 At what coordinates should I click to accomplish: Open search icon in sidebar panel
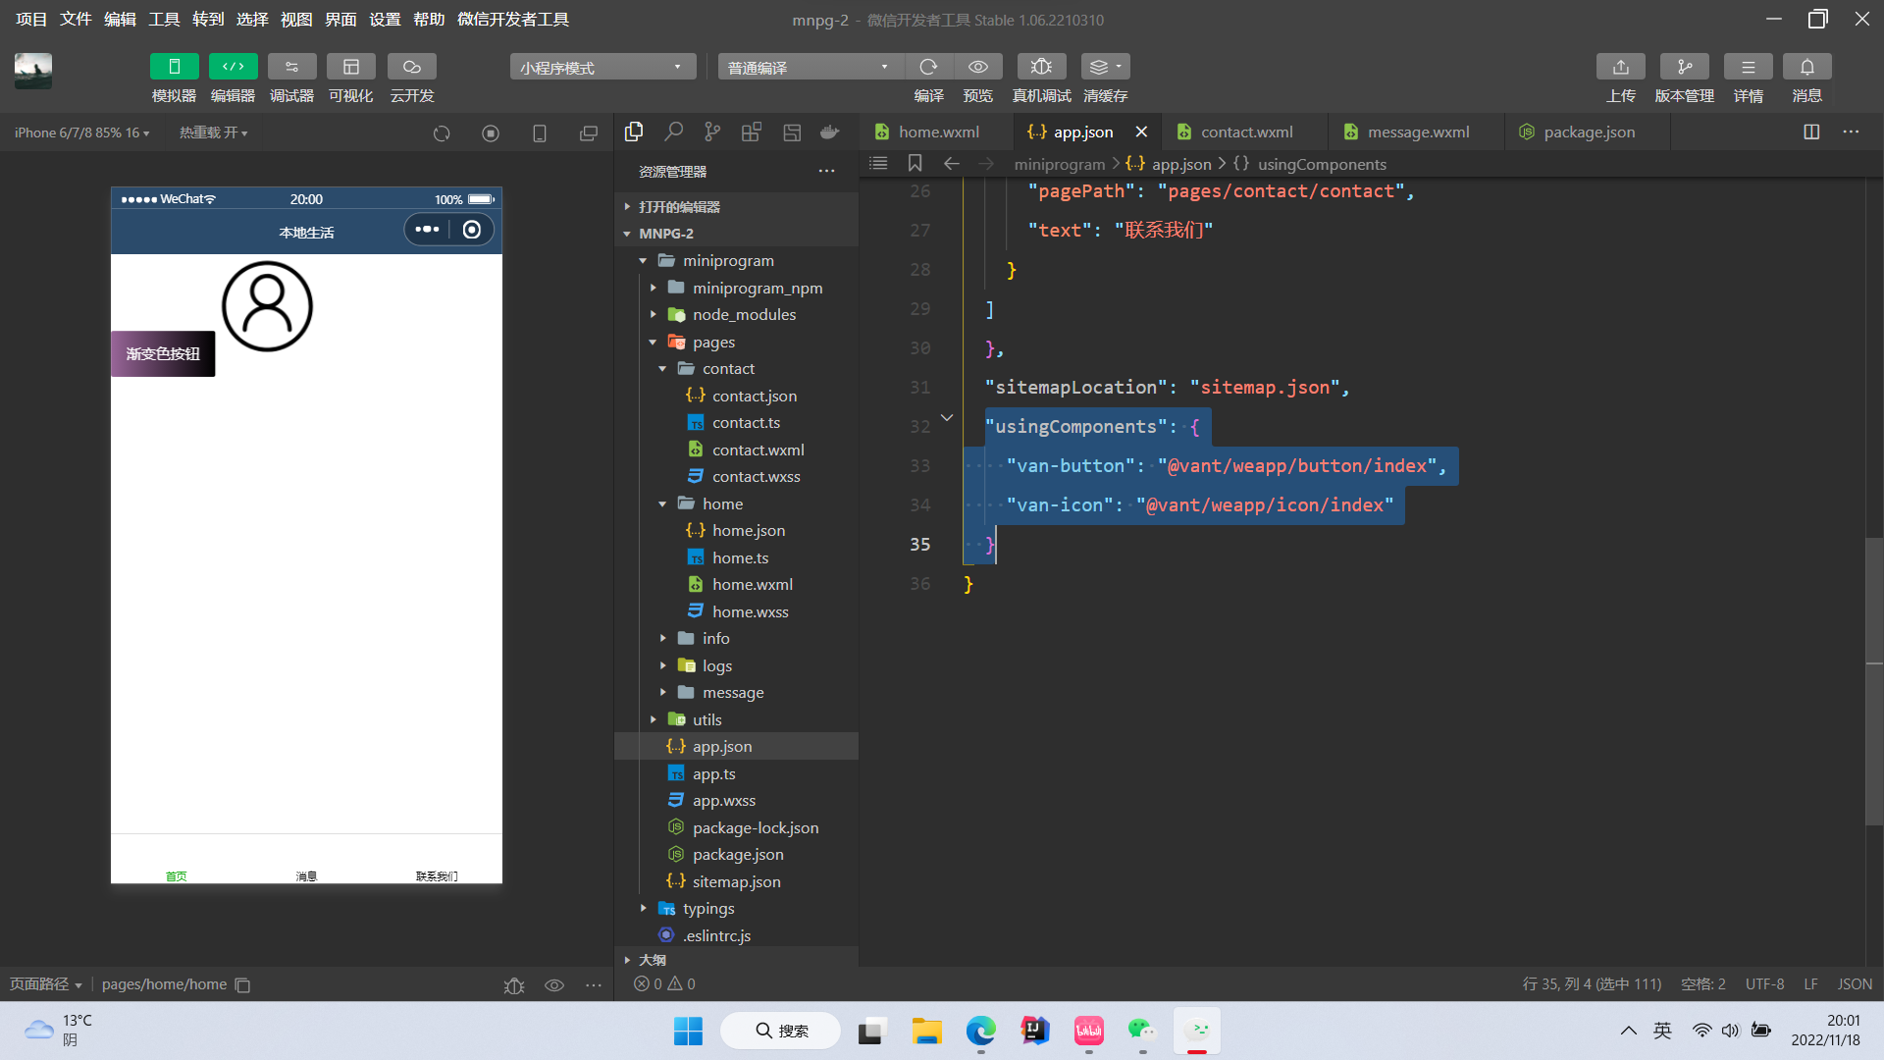tap(673, 132)
